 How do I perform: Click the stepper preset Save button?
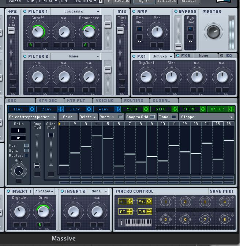point(68,117)
